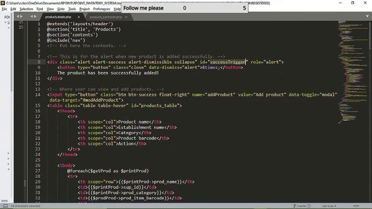Open the Tools menu
Screen dimensions: 372x209
[x=72, y=9]
